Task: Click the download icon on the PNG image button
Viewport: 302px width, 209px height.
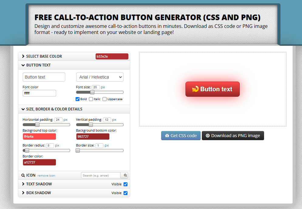Action: [208, 136]
